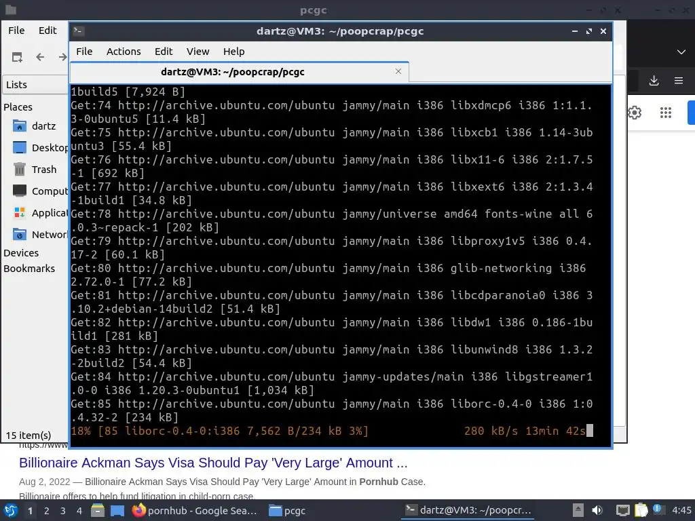Click removable media eject tray icon
Viewport: 695px width, 521px height.
tap(578, 510)
